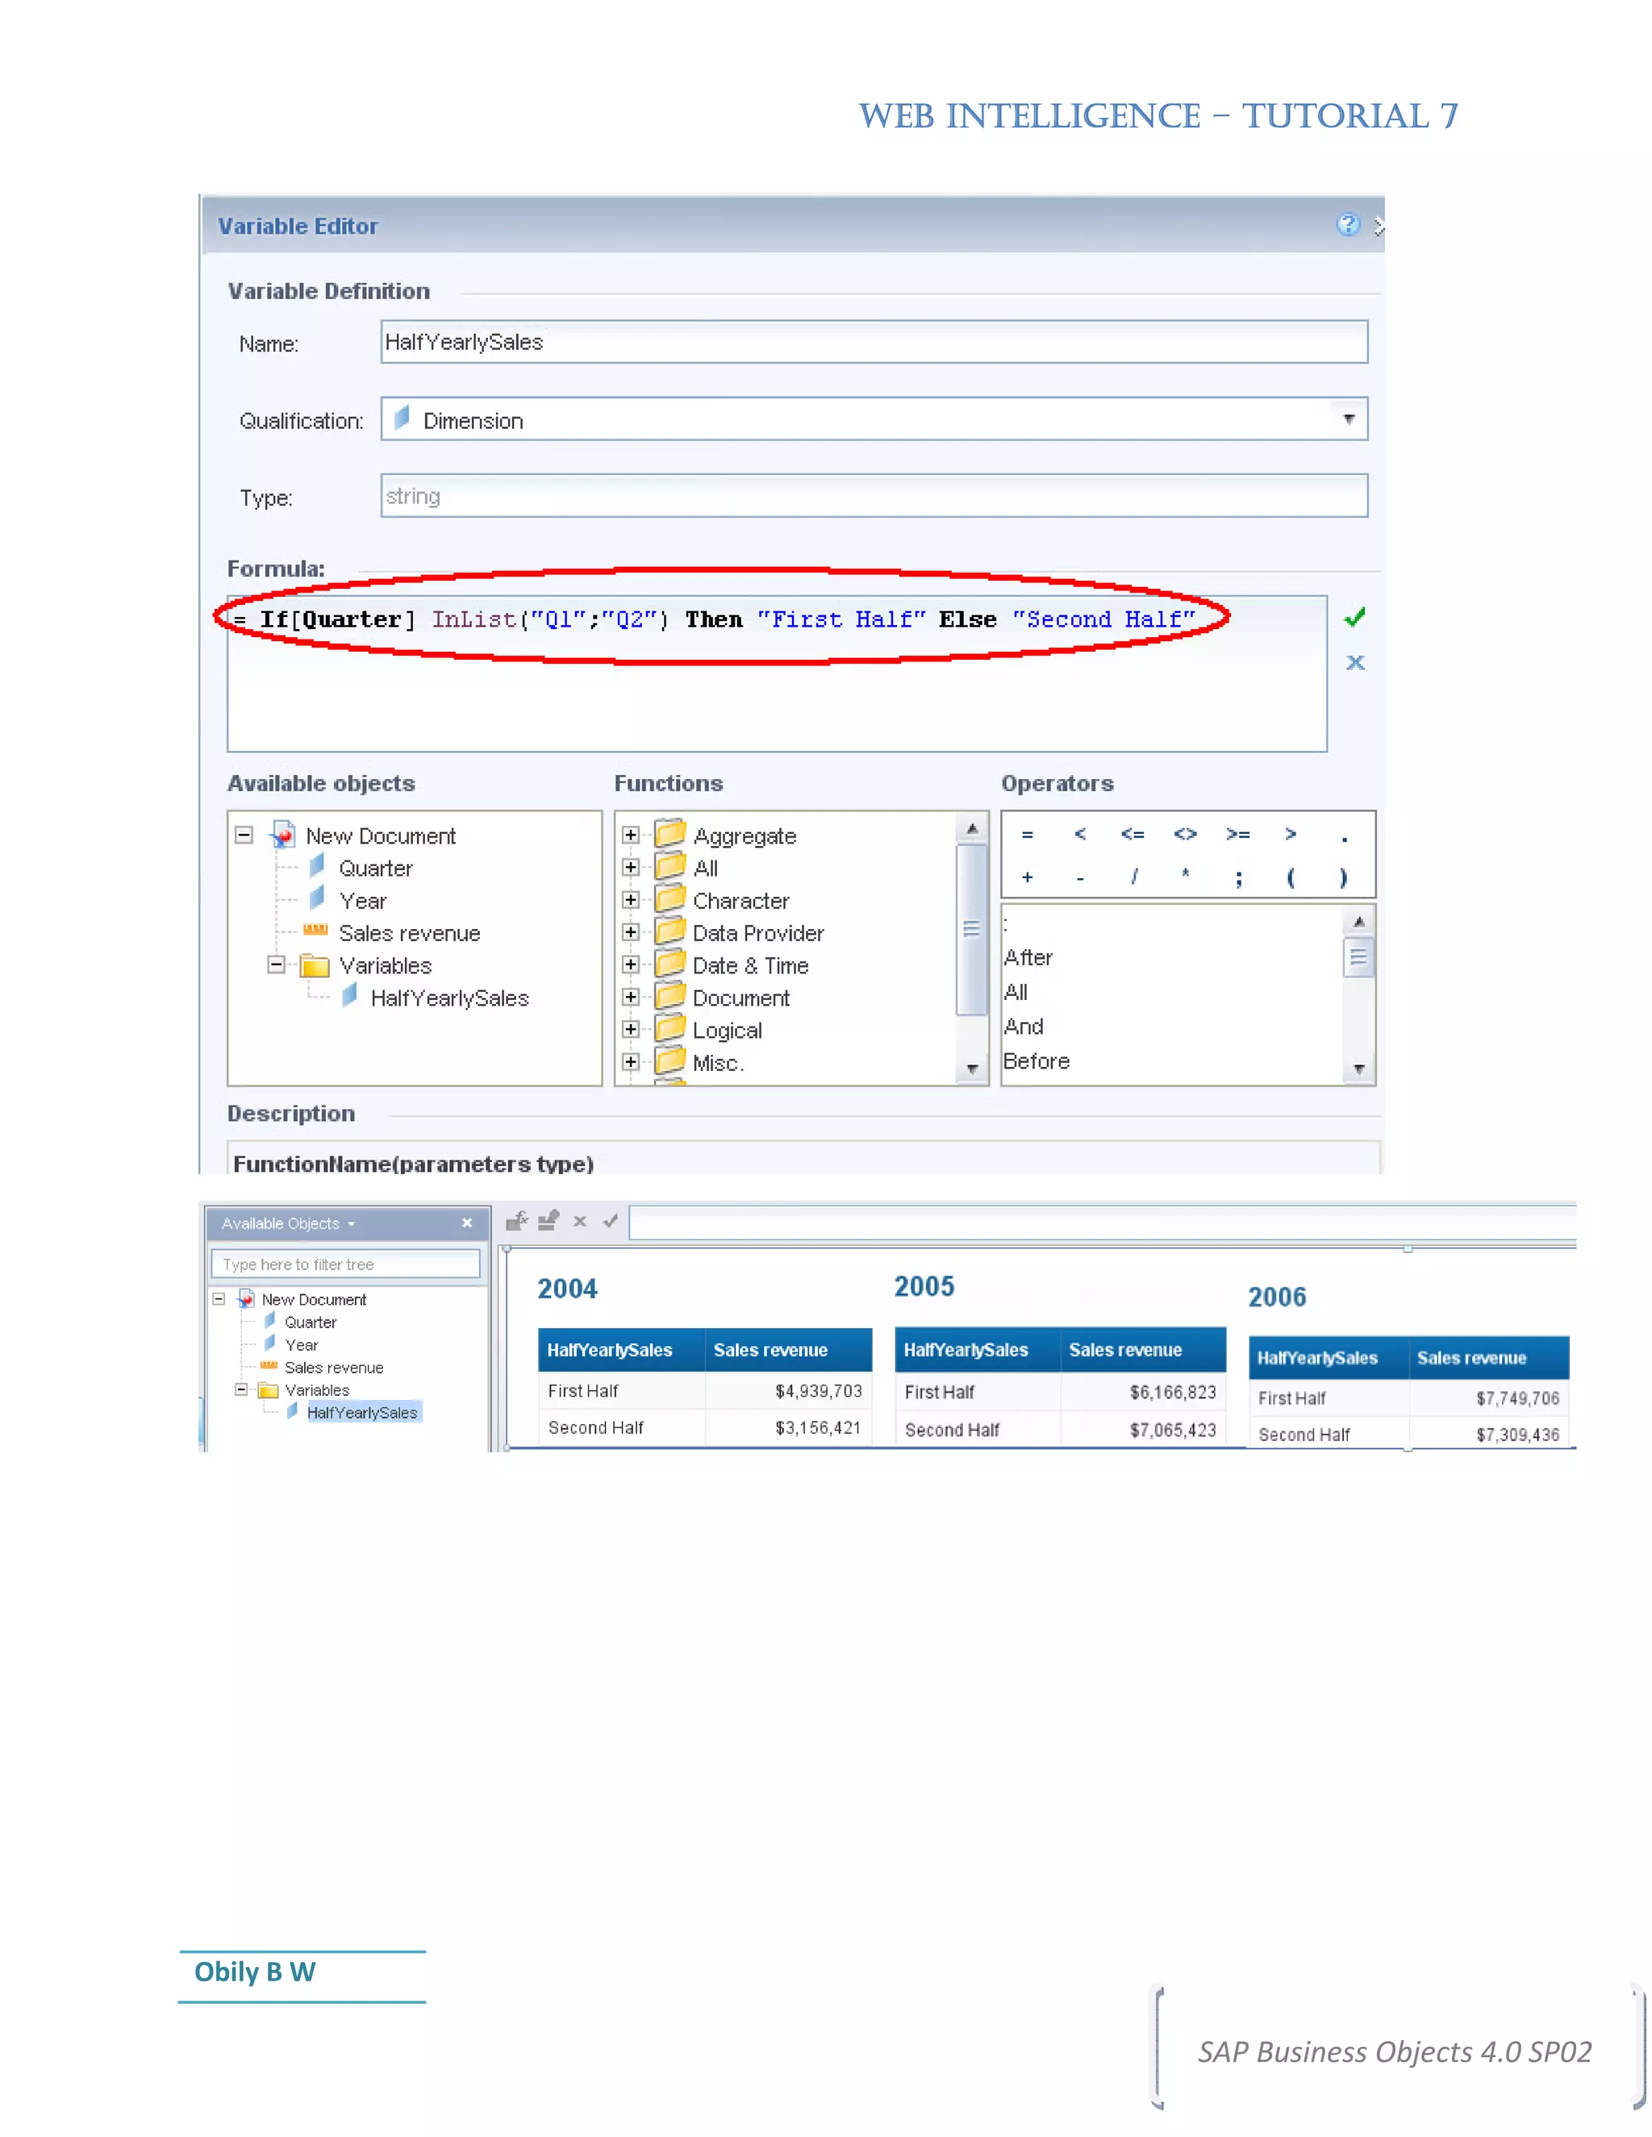Click the toolbar checkmark beside the formula bar
Screen dimensions: 1652x2137
(x=611, y=1220)
